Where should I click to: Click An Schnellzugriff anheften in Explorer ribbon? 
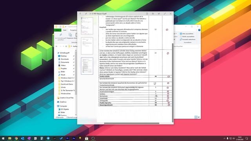[x=61, y=36]
